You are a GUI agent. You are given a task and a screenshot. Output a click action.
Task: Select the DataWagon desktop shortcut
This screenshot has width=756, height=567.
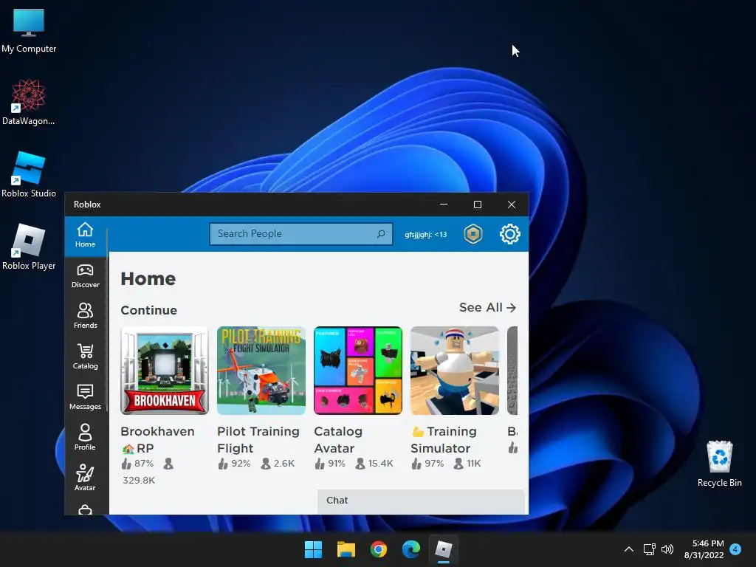tap(29, 102)
